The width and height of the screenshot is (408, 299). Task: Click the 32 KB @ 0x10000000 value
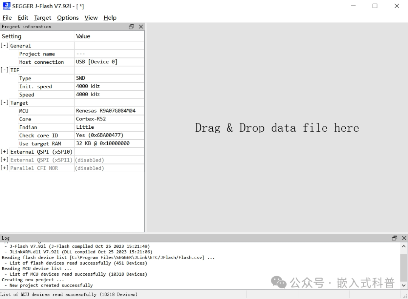pos(102,143)
